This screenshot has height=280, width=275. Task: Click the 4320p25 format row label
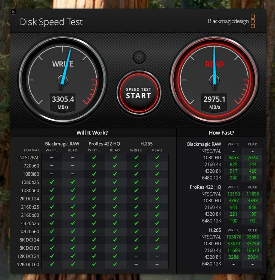(30, 224)
